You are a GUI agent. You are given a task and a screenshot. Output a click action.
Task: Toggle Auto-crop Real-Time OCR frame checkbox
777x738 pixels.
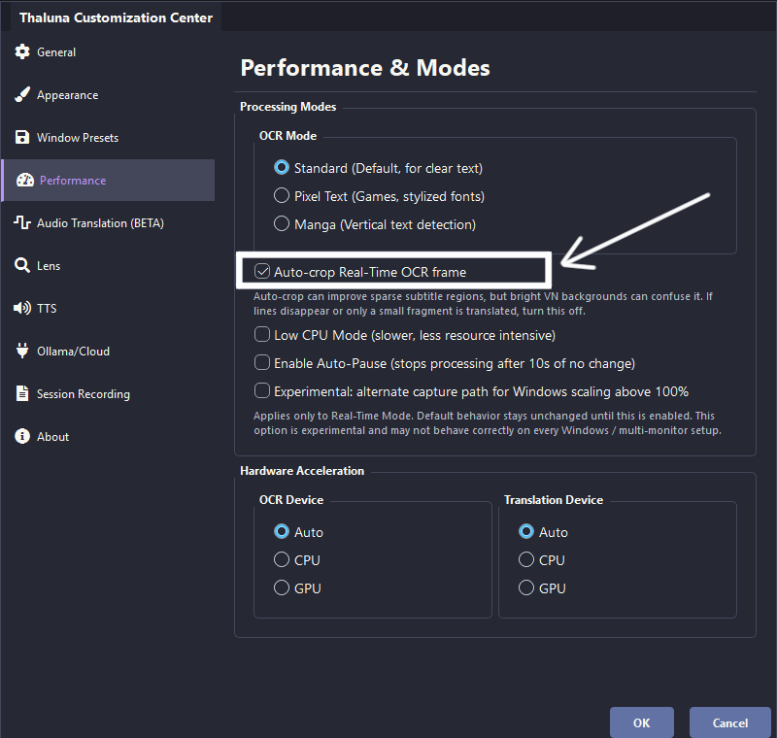tap(262, 272)
